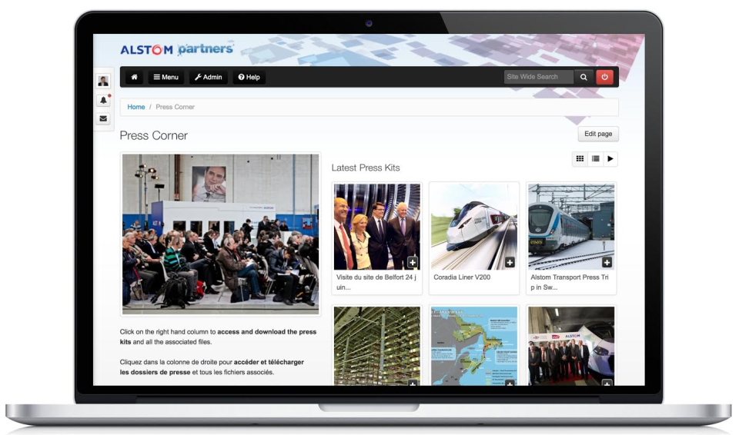View notifications bell icon
The image size is (739, 435).
103,100
